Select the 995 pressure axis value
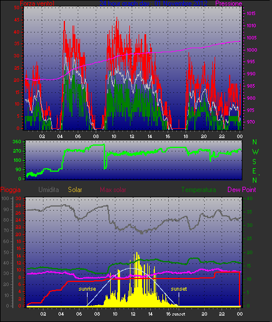272x322 pixels. click(x=251, y=61)
